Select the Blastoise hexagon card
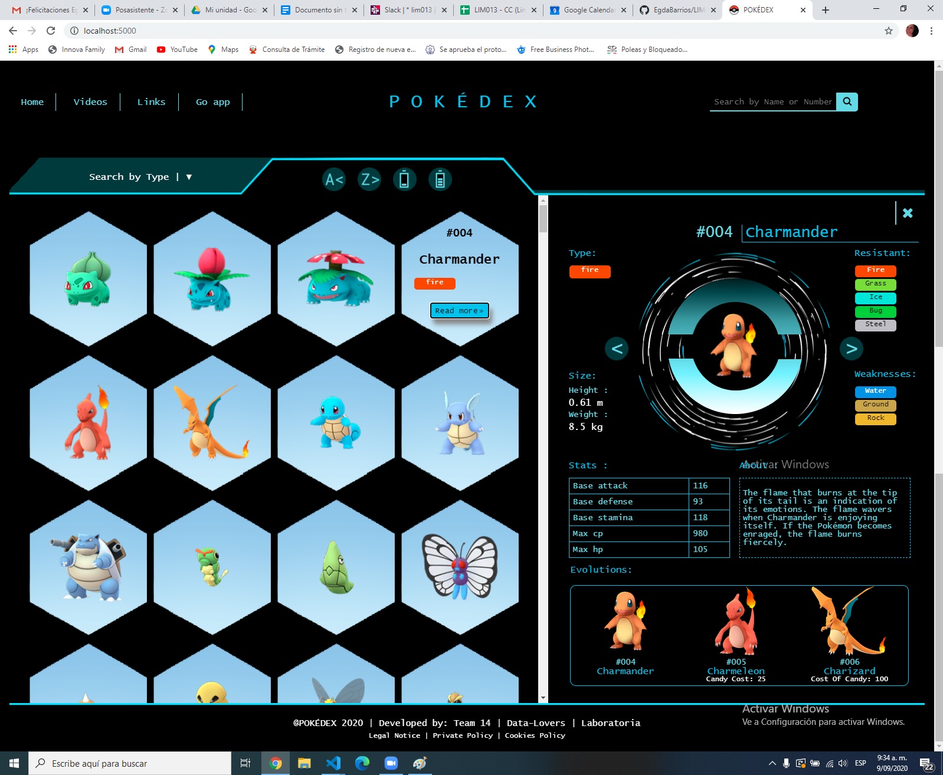 pos(88,567)
